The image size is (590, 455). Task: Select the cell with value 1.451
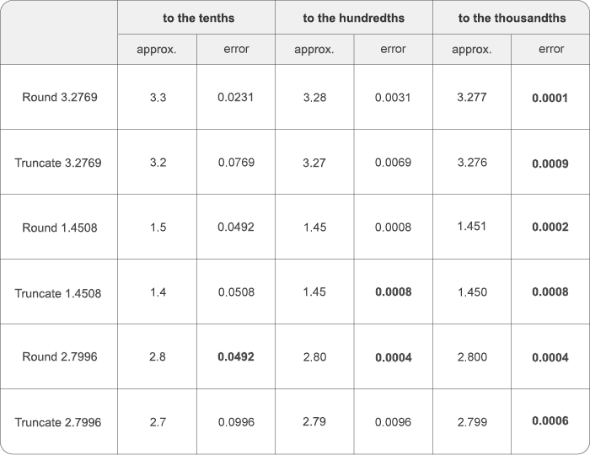[x=472, y=227]
